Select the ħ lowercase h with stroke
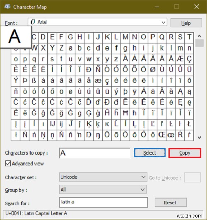The width and height of the screenshot is (207, 220). 135,113
